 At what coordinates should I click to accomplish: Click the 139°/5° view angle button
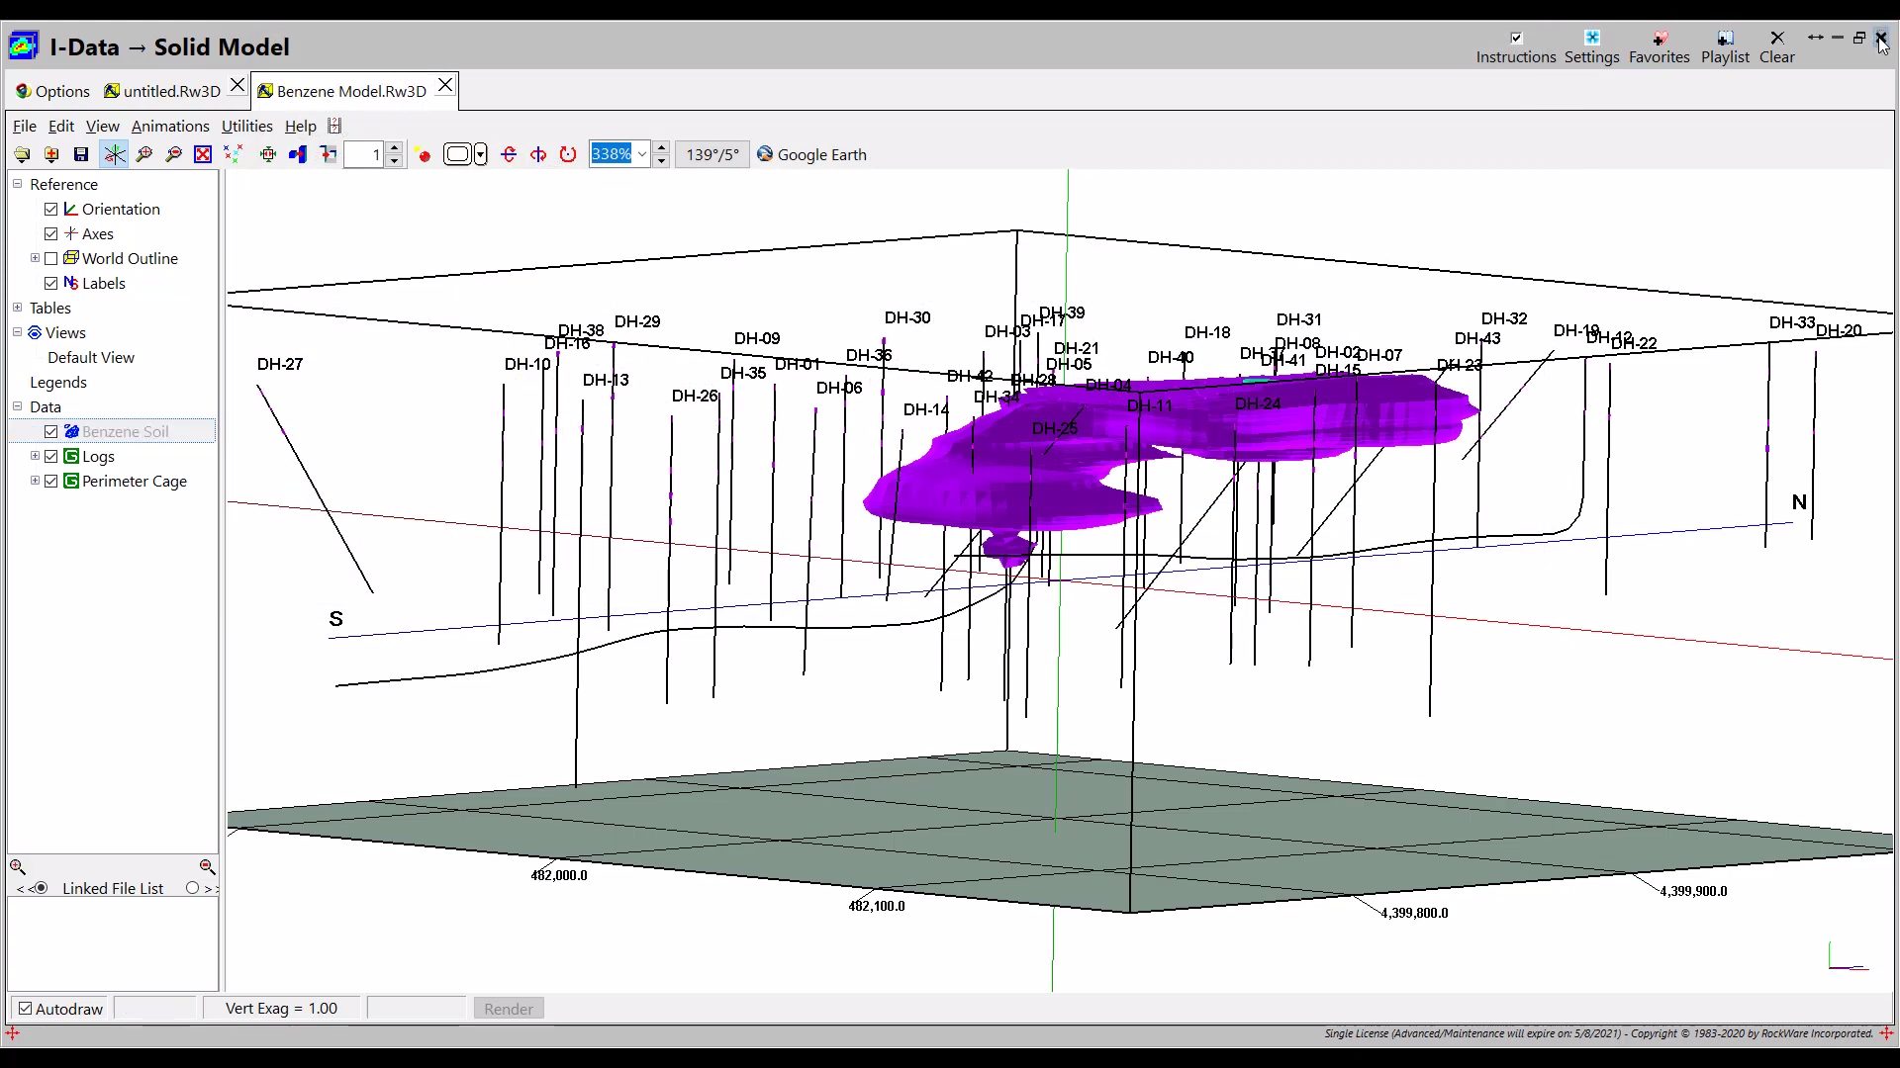712,154
